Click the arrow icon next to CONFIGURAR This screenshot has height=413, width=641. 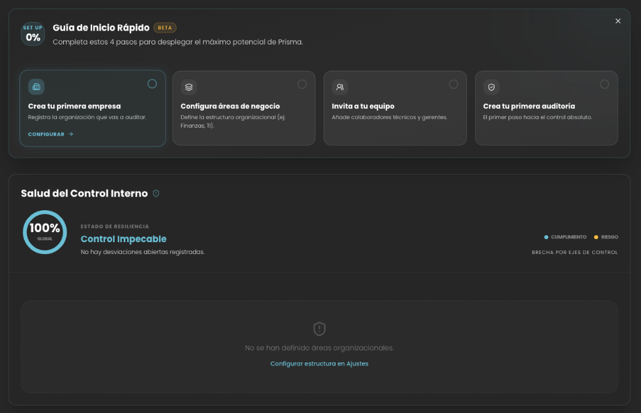[71, 134]
